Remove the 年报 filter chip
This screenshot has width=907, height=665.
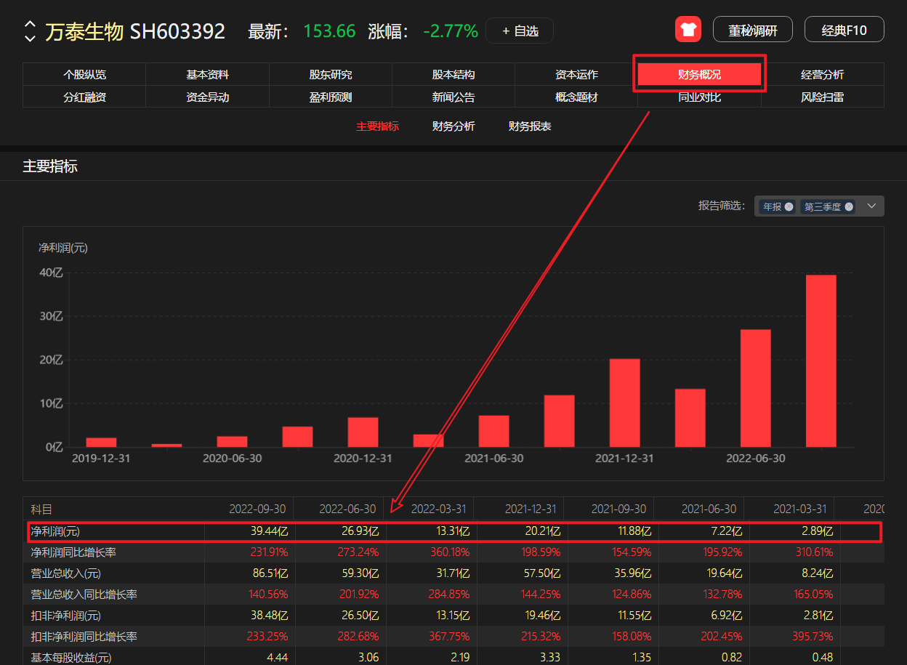[x=789, y=206]
